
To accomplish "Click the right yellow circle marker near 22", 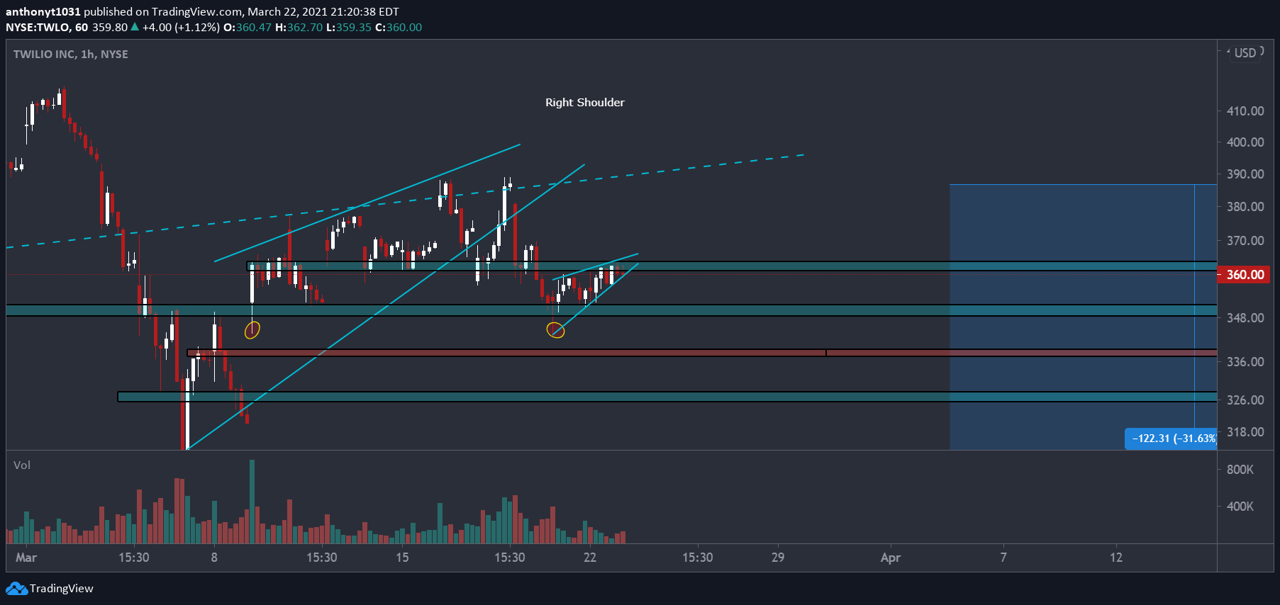I will click(556, 330).
